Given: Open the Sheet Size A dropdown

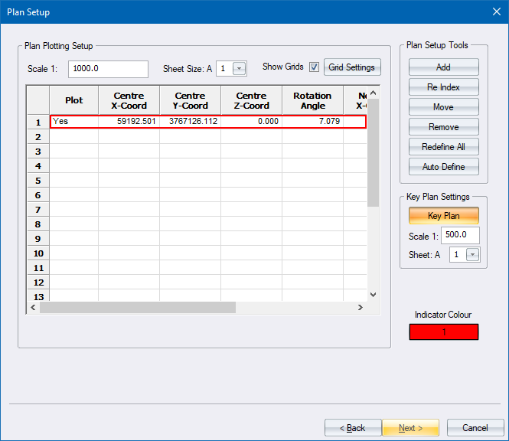Looking at the screenshot, I should pos(240,69).
